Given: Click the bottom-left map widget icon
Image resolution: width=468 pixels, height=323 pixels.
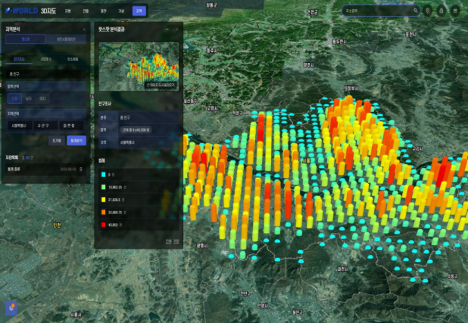Looking at the screenshot, I should tap(11, 308).
